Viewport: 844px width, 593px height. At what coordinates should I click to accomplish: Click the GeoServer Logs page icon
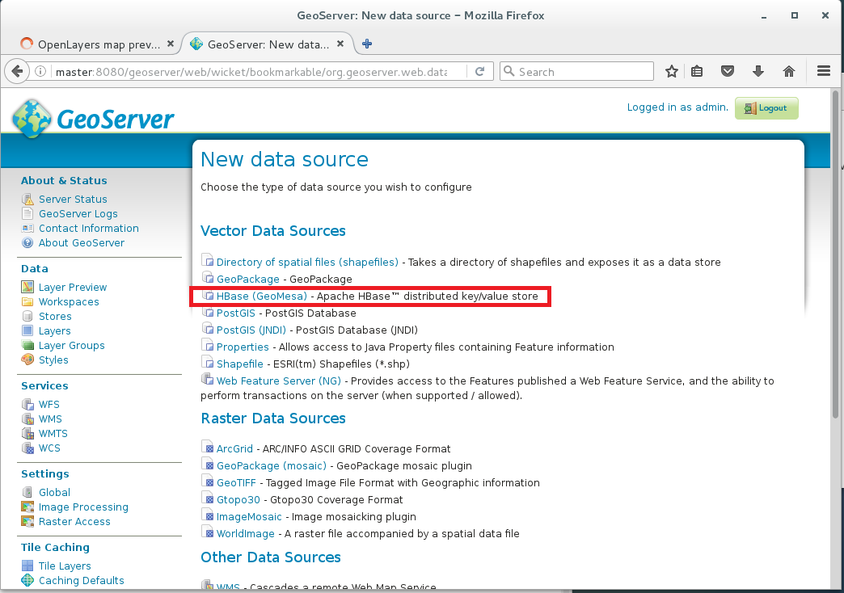(27, 213)
